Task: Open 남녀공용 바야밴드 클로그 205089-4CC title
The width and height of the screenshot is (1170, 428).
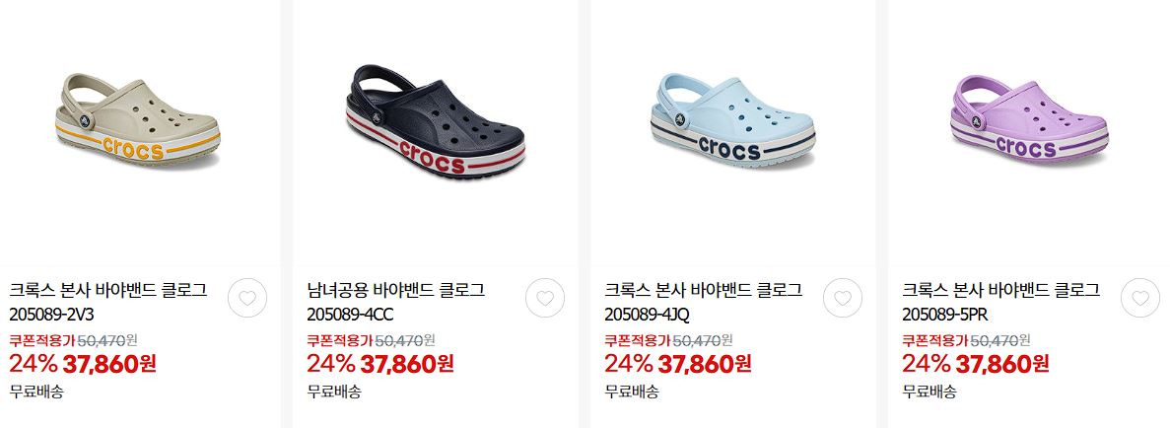Action: click(395, 301)
